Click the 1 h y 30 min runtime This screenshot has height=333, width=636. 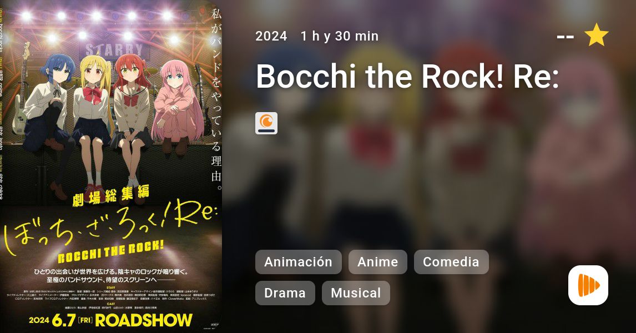click(x=340, y=36)
